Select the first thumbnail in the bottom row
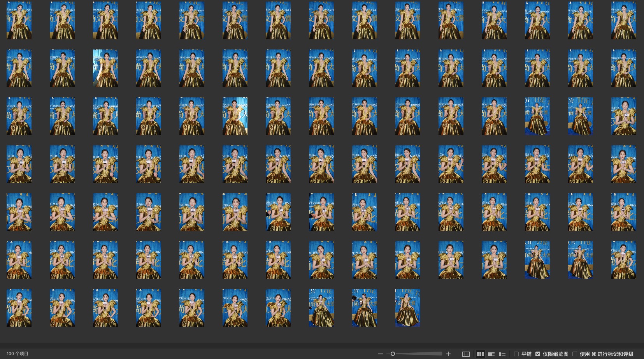644x359 pixels. pos(19,308)
